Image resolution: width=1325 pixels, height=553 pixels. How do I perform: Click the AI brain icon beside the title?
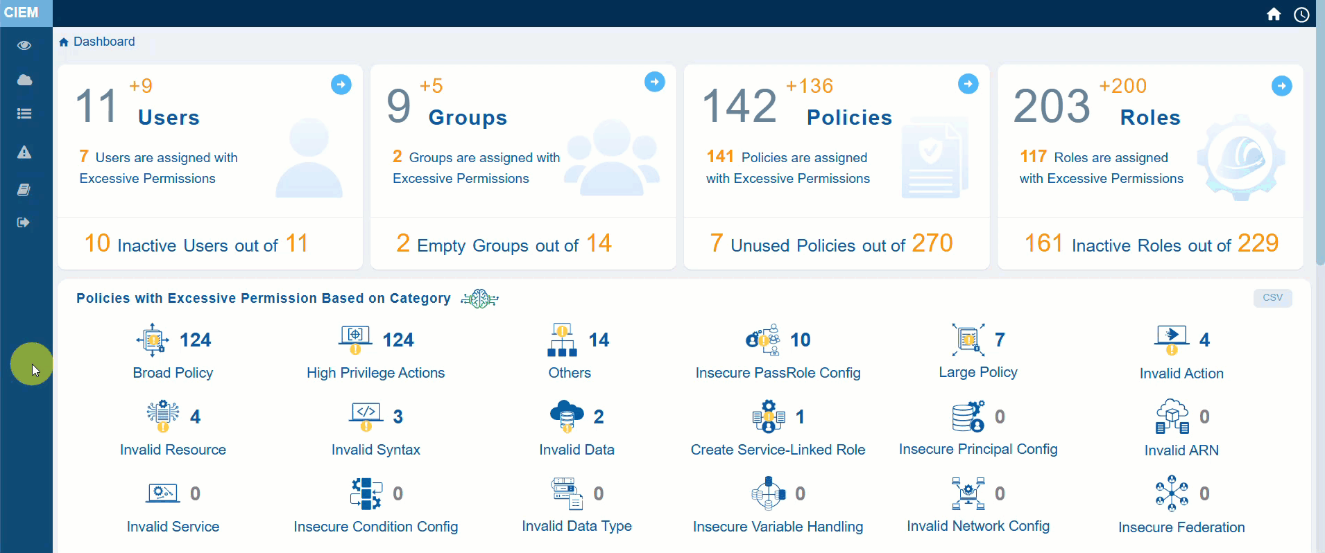[479, 299]
